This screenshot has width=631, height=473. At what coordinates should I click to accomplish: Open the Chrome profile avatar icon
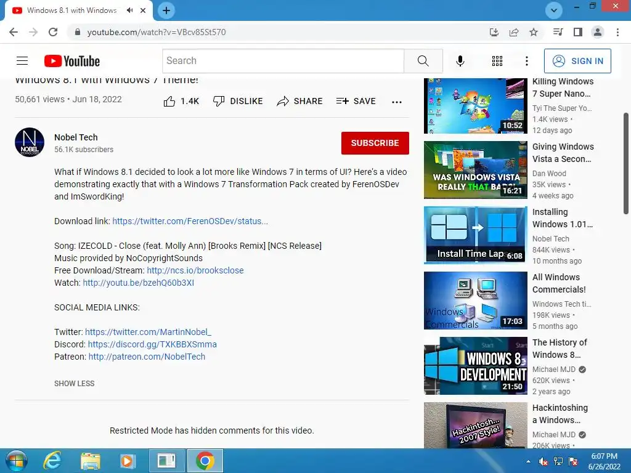pos(598,32)
